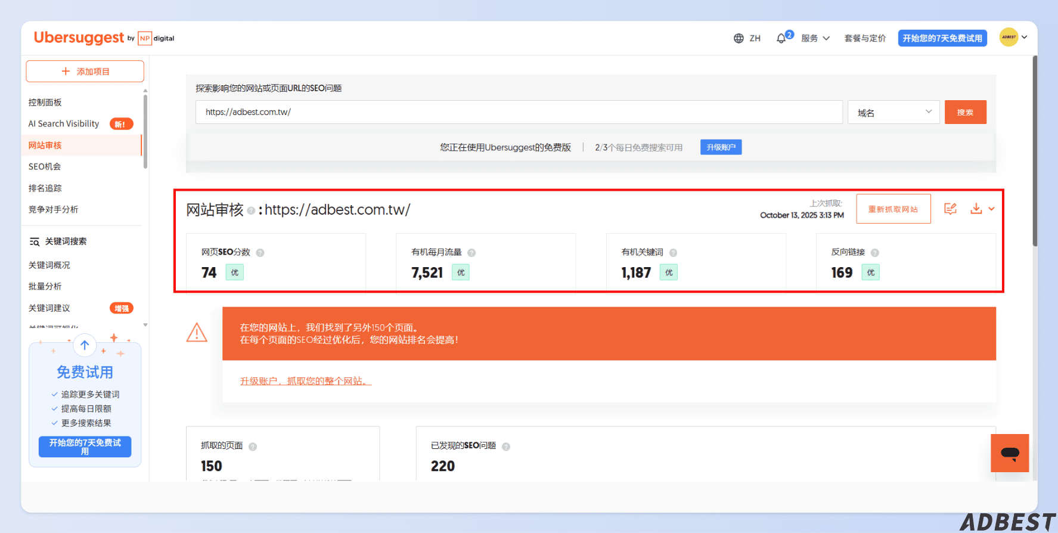Click the backlinks value 169
Viewport: 1058px width, 533px height.
tap(842, 273)
